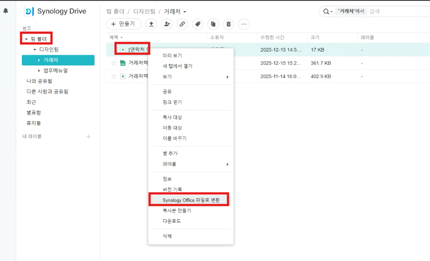Open more actions ellipsis button

click(244, 24)
